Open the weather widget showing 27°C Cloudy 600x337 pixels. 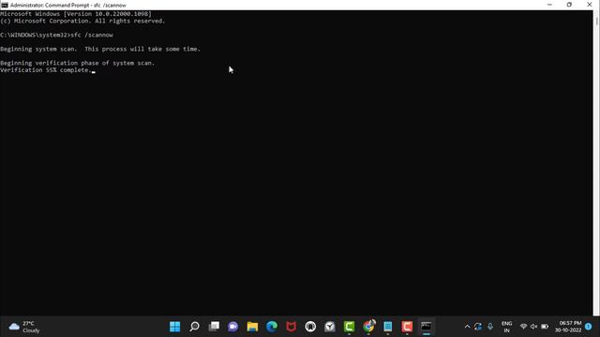coord(24,327)
